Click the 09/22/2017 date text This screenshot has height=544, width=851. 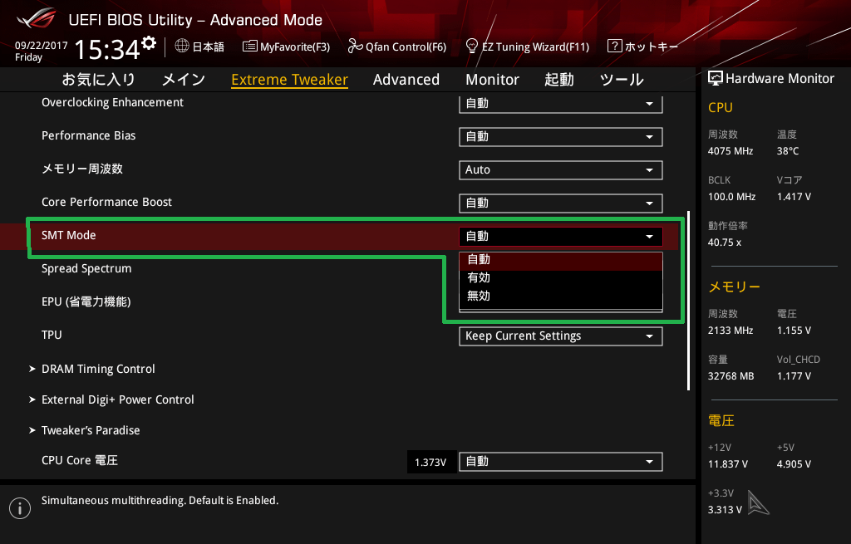[42, 46]
